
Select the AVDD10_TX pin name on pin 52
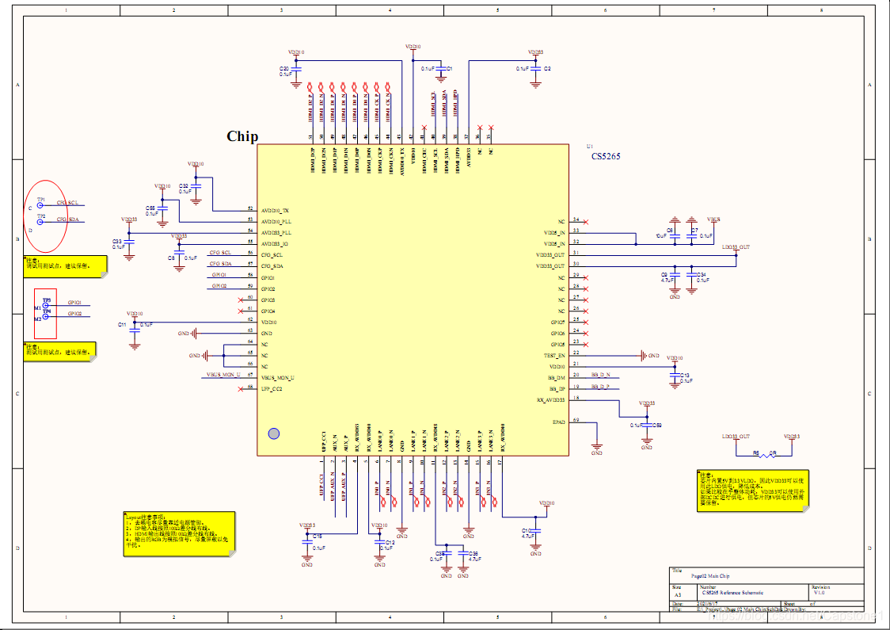[276, 211]
